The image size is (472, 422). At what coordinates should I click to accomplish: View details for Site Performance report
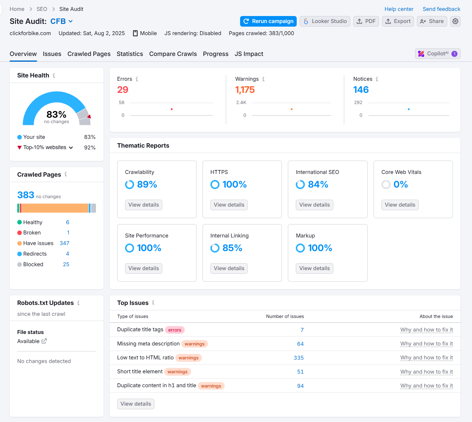pyautogui.click(x=144, y=268)
